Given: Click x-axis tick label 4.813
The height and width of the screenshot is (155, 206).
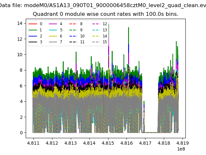Looking at the screenshot, I should 70,143.
